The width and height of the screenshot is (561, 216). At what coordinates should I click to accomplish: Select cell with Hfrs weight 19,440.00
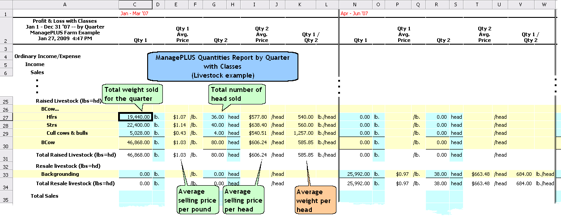point(136,117)
